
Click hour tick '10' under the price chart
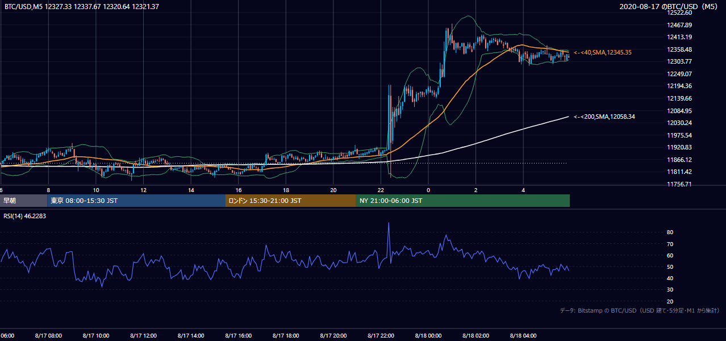click(96, 190)
